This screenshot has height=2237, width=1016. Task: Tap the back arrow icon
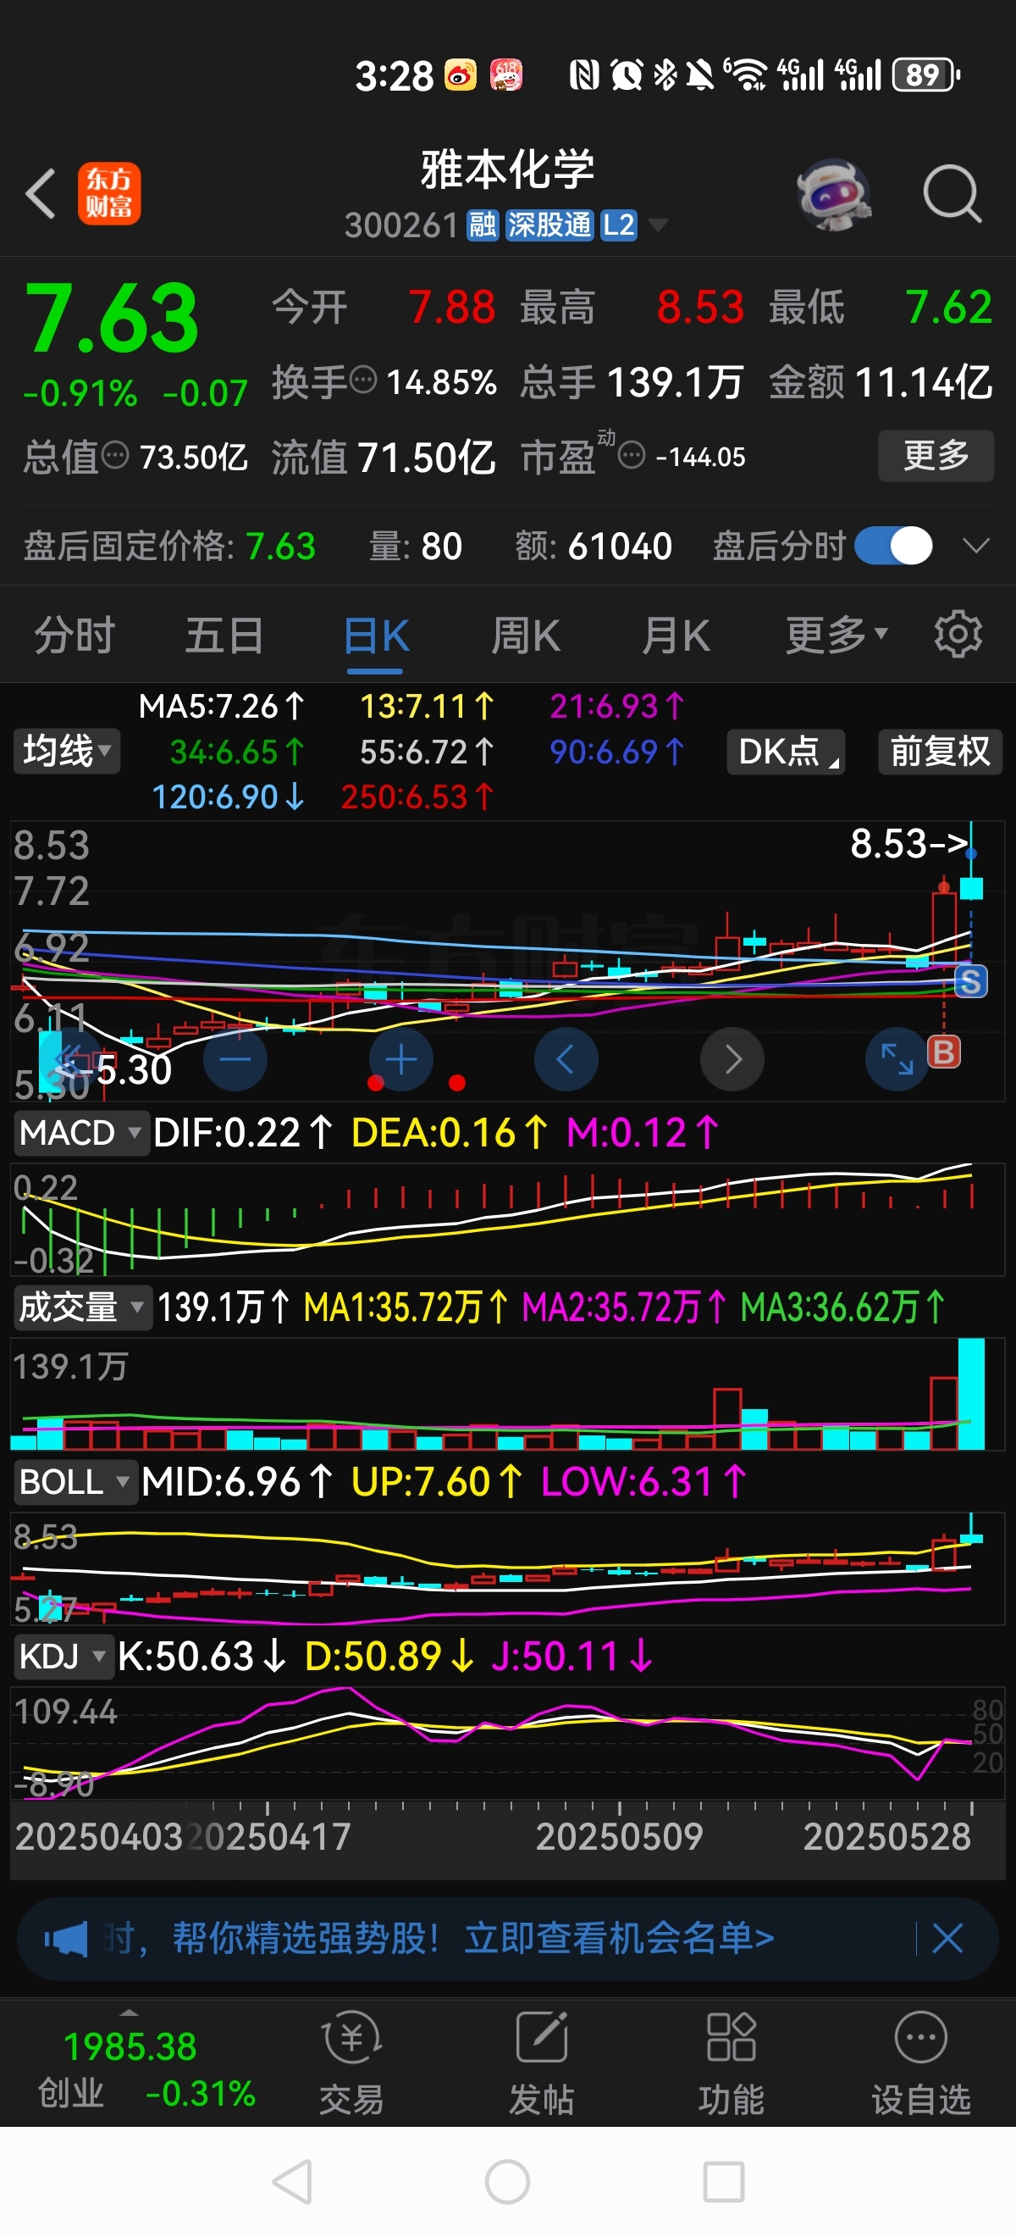point(41,193)
